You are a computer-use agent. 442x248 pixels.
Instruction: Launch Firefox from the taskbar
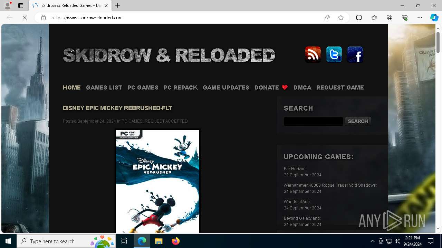pyautogui.click(x=175, y=241)
